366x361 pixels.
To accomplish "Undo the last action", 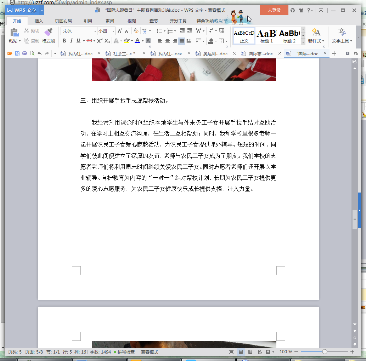I will point(39,53).
